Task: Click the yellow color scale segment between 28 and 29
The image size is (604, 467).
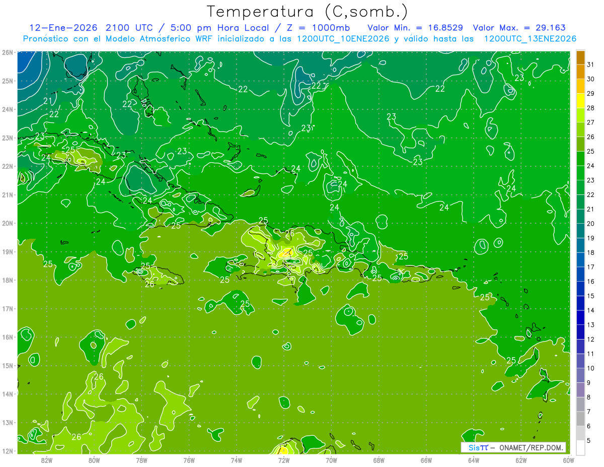Action: [x=580, y=101]
